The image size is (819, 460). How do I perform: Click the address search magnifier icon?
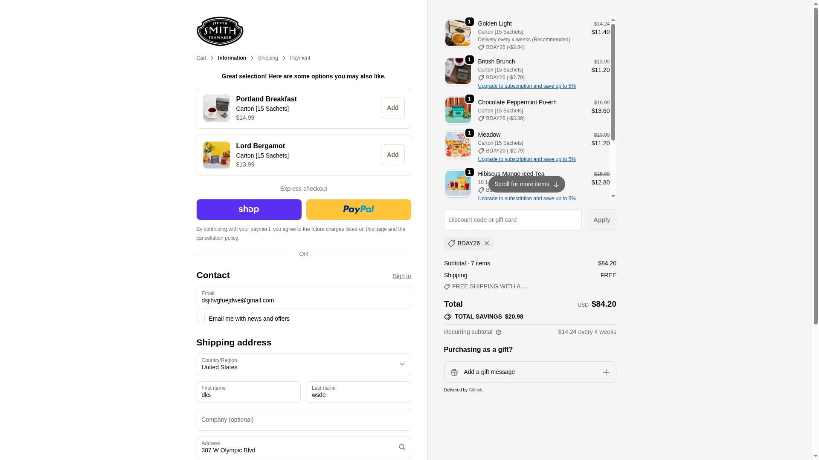point(402,447)
